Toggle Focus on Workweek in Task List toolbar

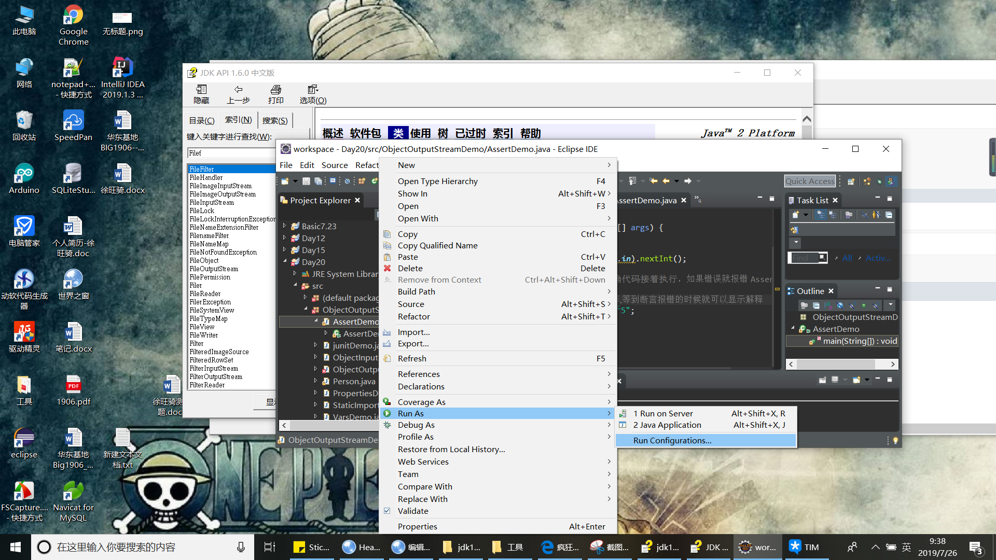pyautogui.click(x=849, y=215)
